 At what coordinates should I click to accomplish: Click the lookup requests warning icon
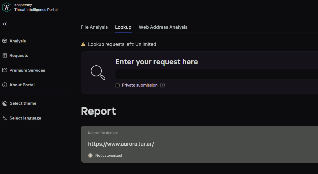coord(83,44)
